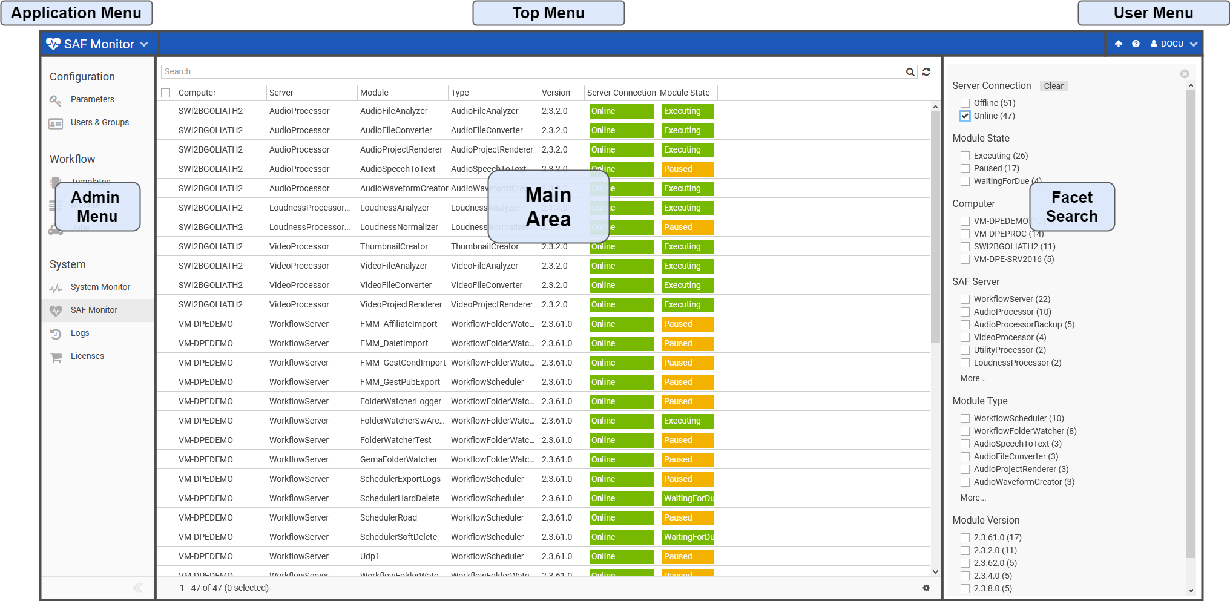The height and width of the screenshot is (601, 1230).
Task: Open System Monitor in the sidebar
Action: click(x=100, y=287)
